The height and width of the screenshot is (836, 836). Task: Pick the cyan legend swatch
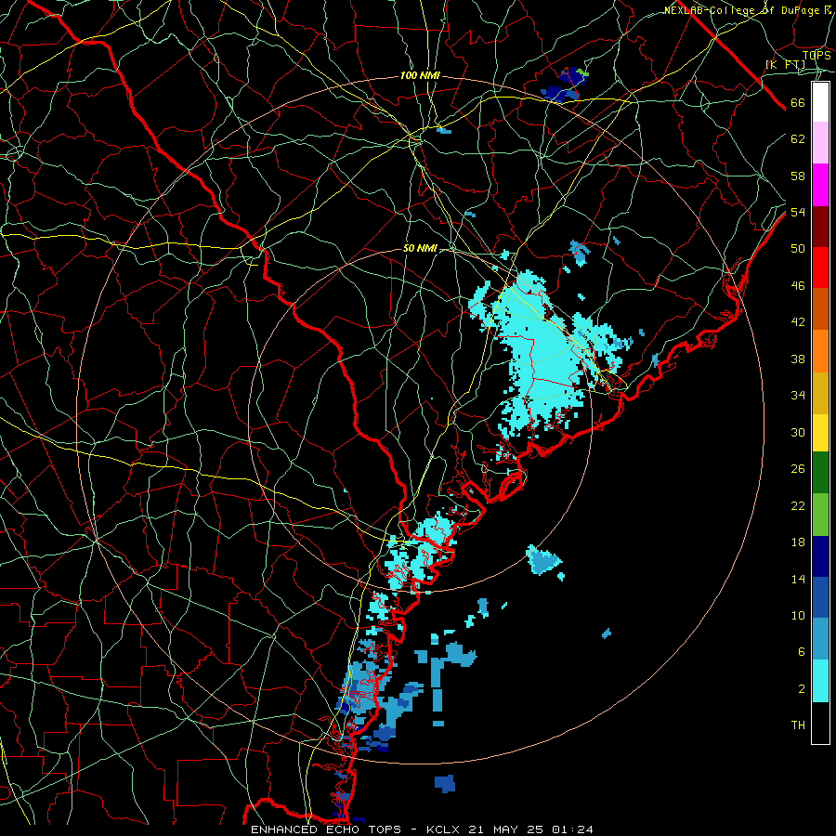point(820,681)
